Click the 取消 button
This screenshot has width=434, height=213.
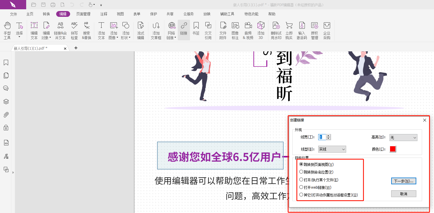pos(403,193)
